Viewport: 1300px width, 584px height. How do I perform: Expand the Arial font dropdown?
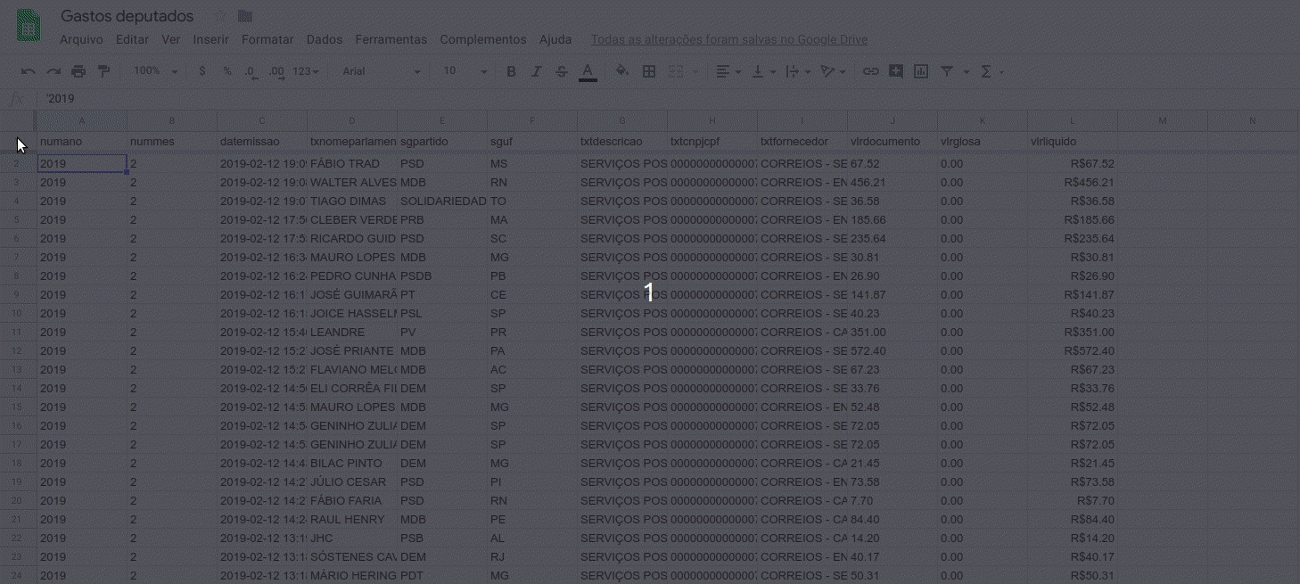click(381, 71)
